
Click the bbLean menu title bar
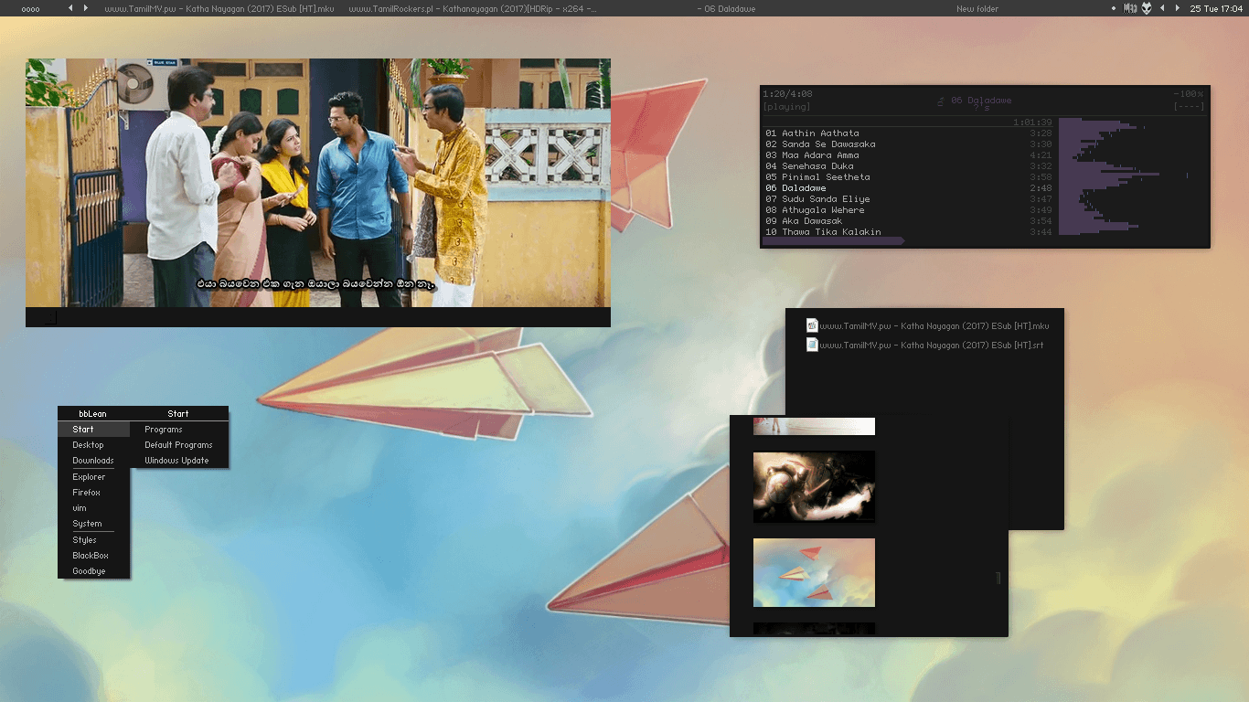tap(93, 414)
